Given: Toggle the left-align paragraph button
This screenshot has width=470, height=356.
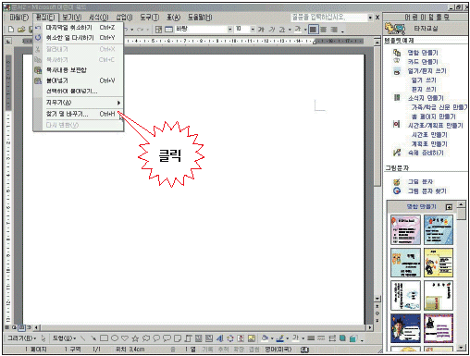Looking at the screenshot, I should (x=313, y=30).
